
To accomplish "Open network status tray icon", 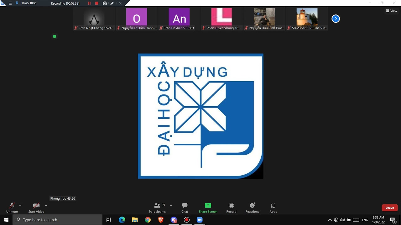I will [x=336, y=220].
